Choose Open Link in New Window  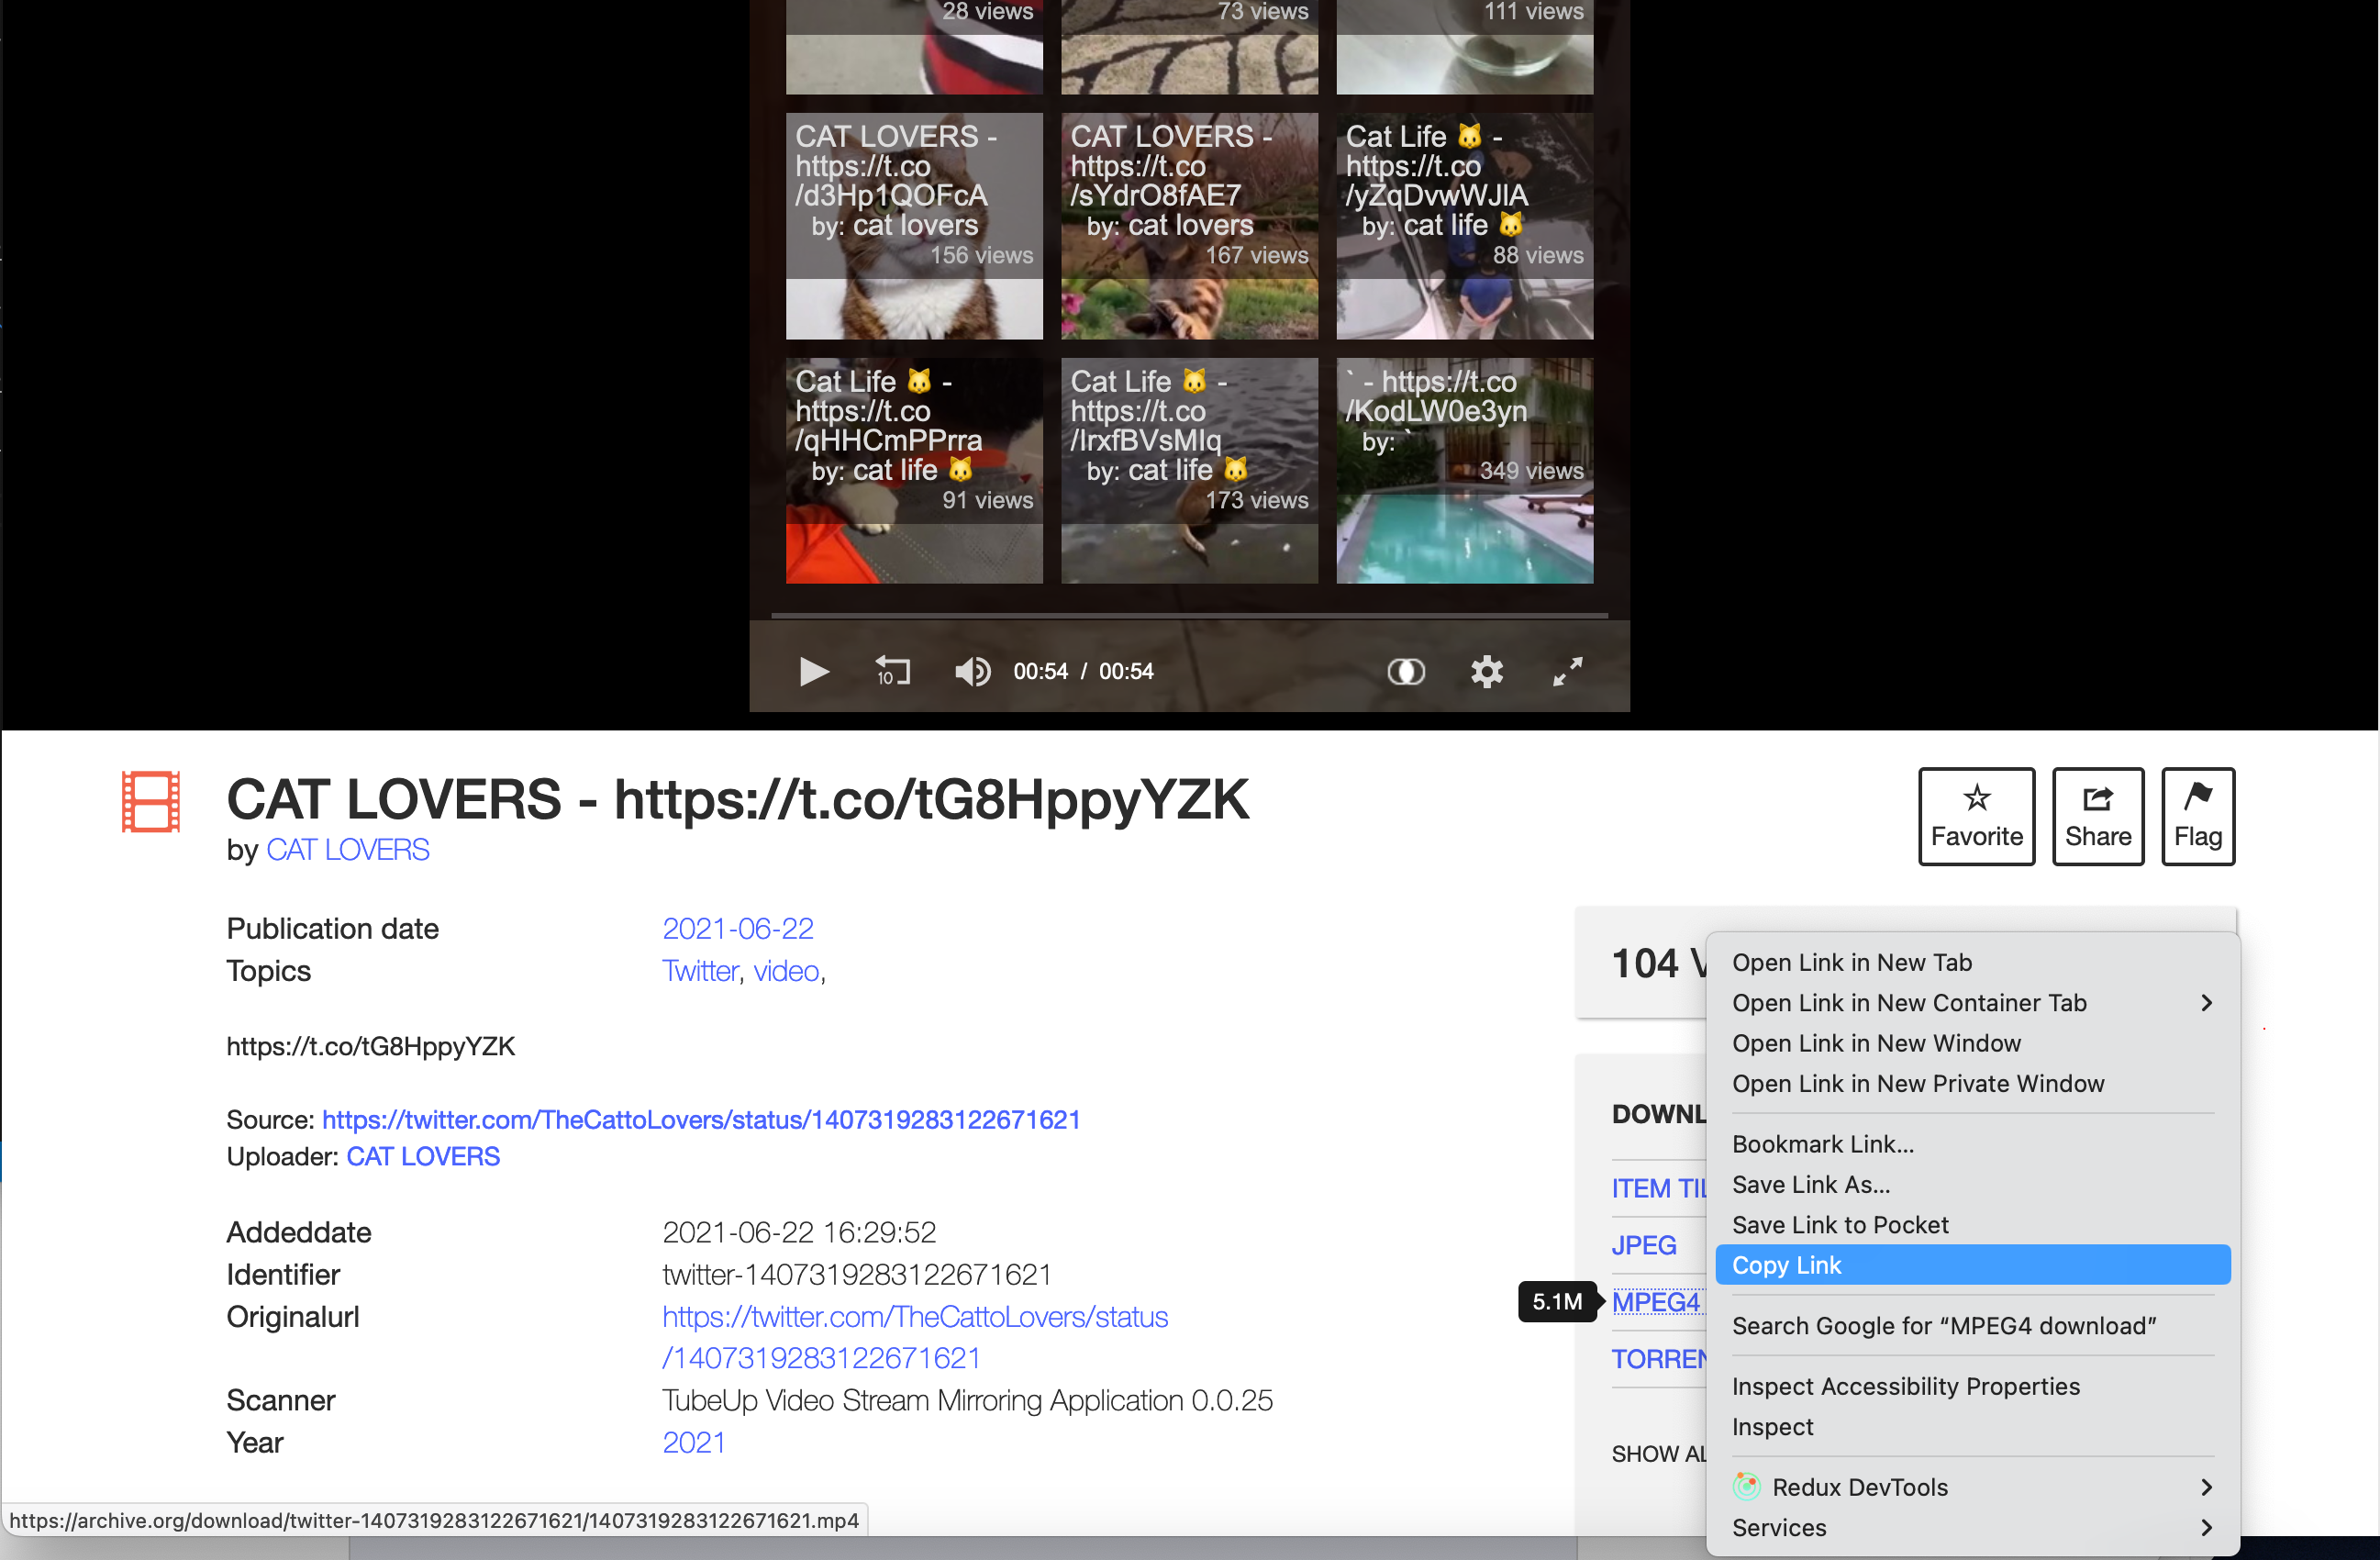coord(1972,1043)
